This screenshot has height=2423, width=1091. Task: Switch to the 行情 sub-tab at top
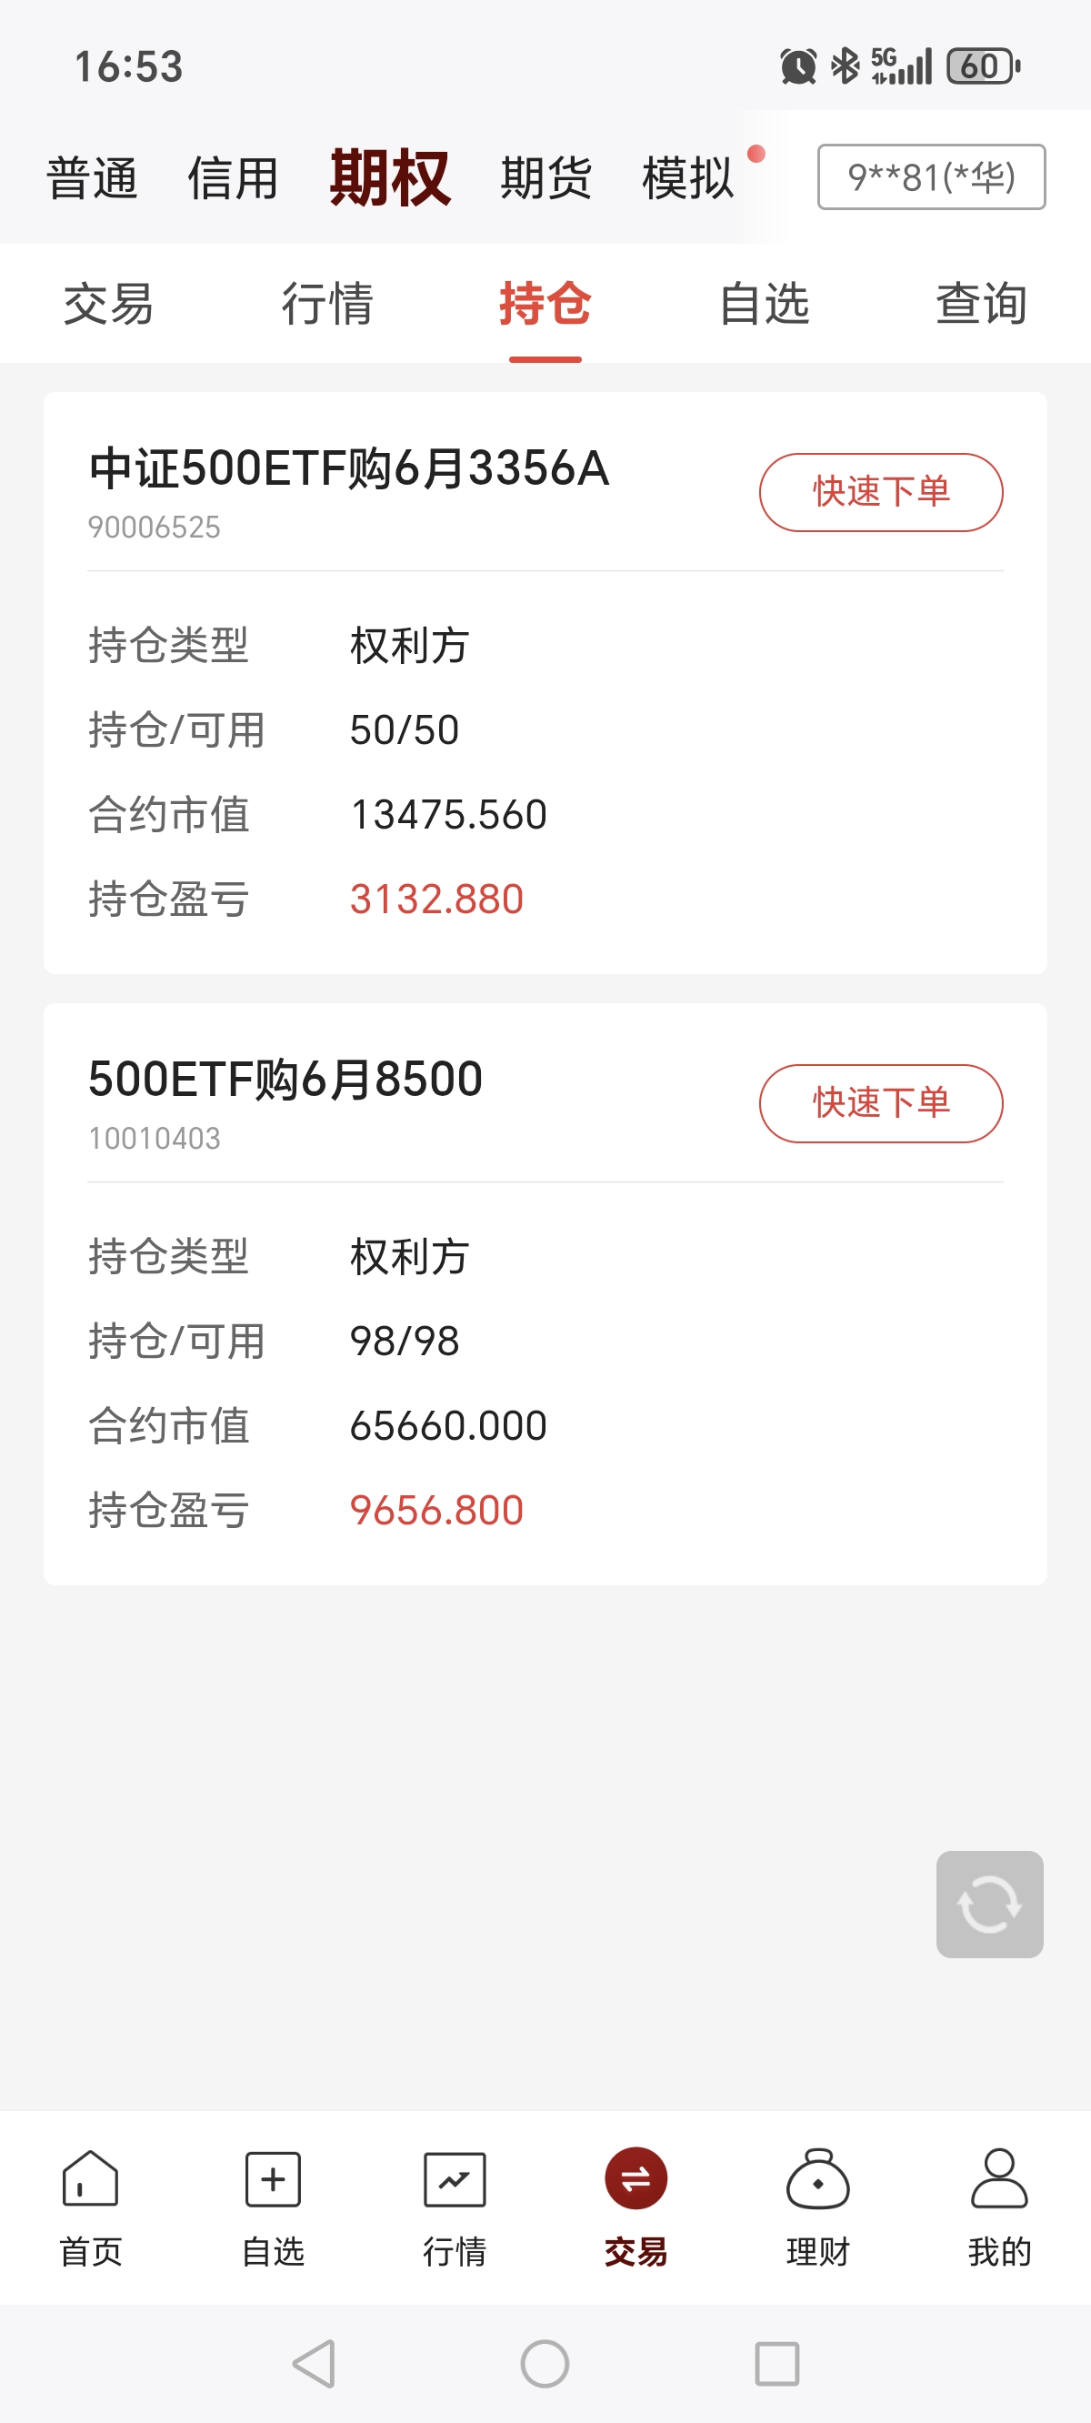click(x=327, y=304)
